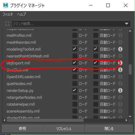Click the 参照 browse button

point(22,128)
